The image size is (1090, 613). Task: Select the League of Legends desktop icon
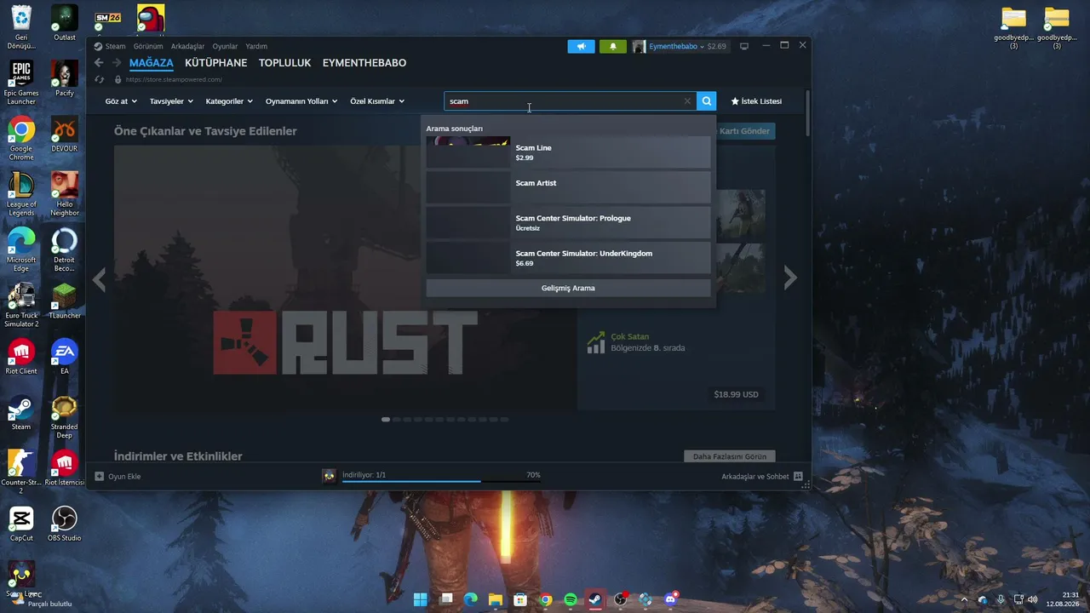pos(21,194)
